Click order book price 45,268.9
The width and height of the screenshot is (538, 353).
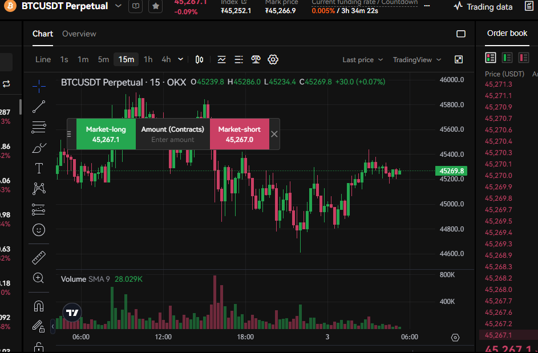pos(498,255)
